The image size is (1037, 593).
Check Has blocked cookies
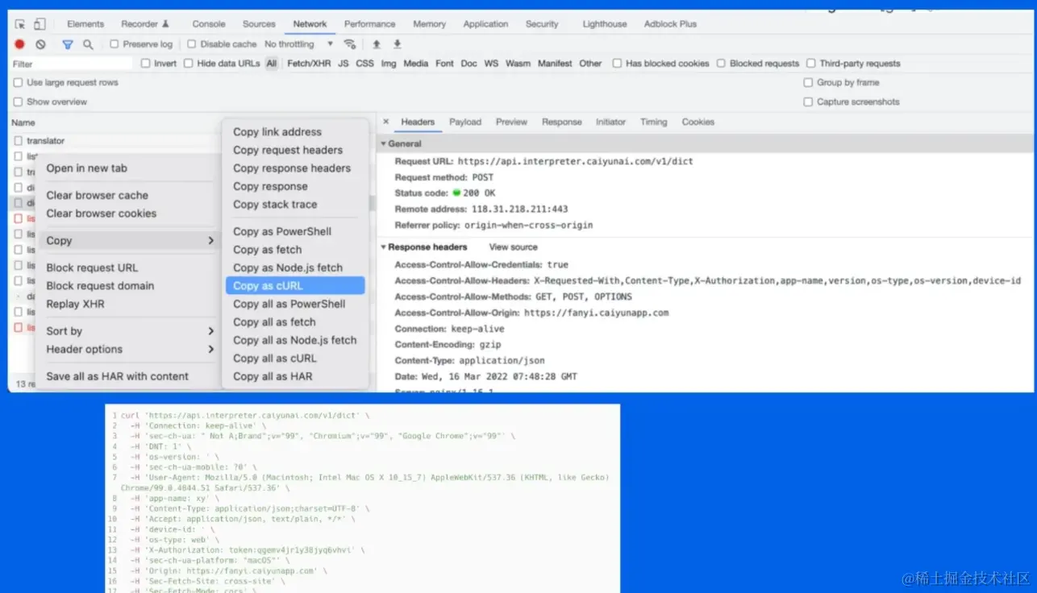pos(617,63)
